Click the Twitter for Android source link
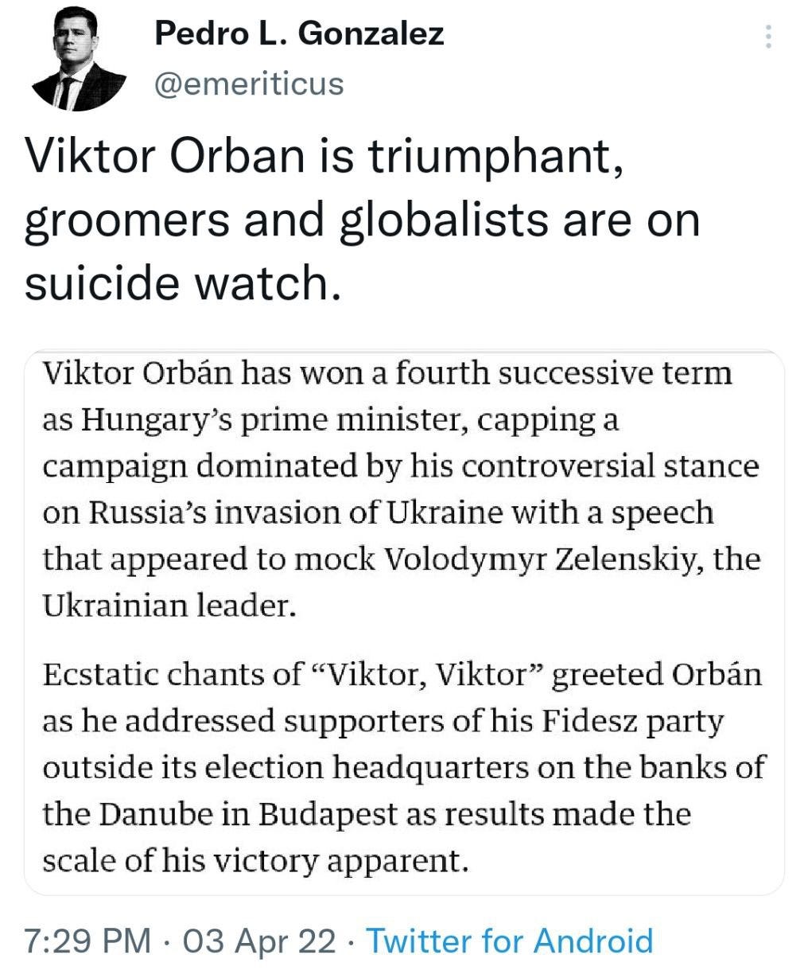This screenshot has width=808, height=974. [509, 941]
